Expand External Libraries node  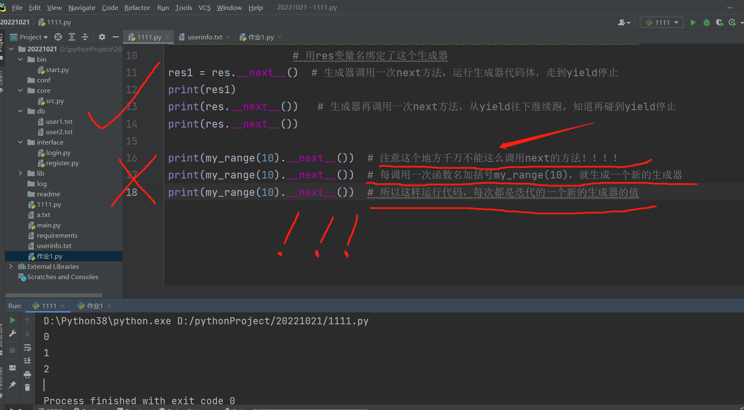11,266
